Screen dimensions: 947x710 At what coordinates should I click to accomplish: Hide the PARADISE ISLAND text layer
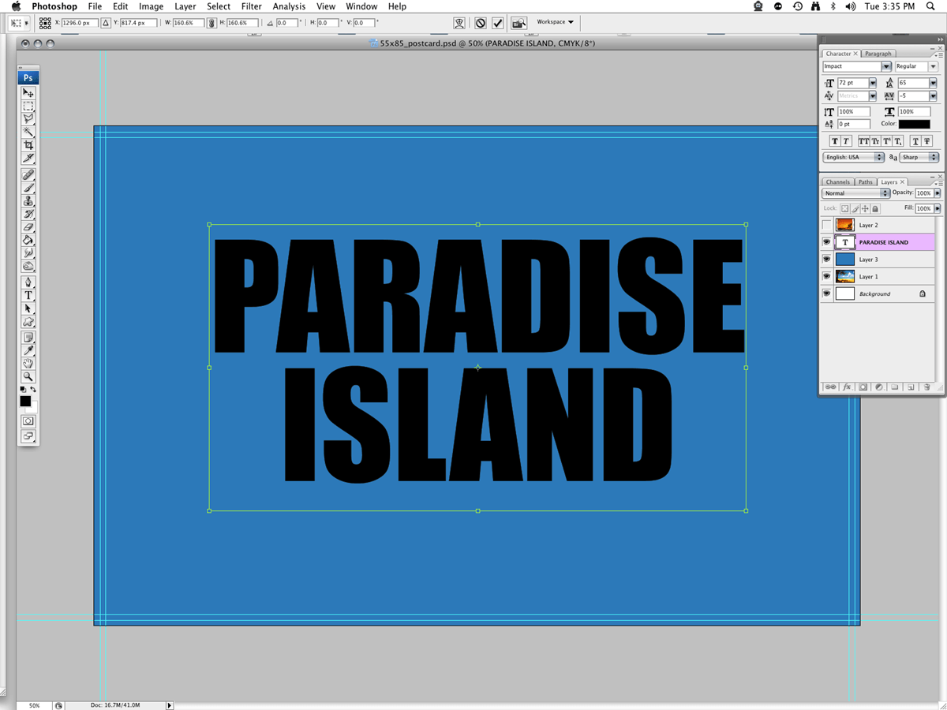point(827,242)
